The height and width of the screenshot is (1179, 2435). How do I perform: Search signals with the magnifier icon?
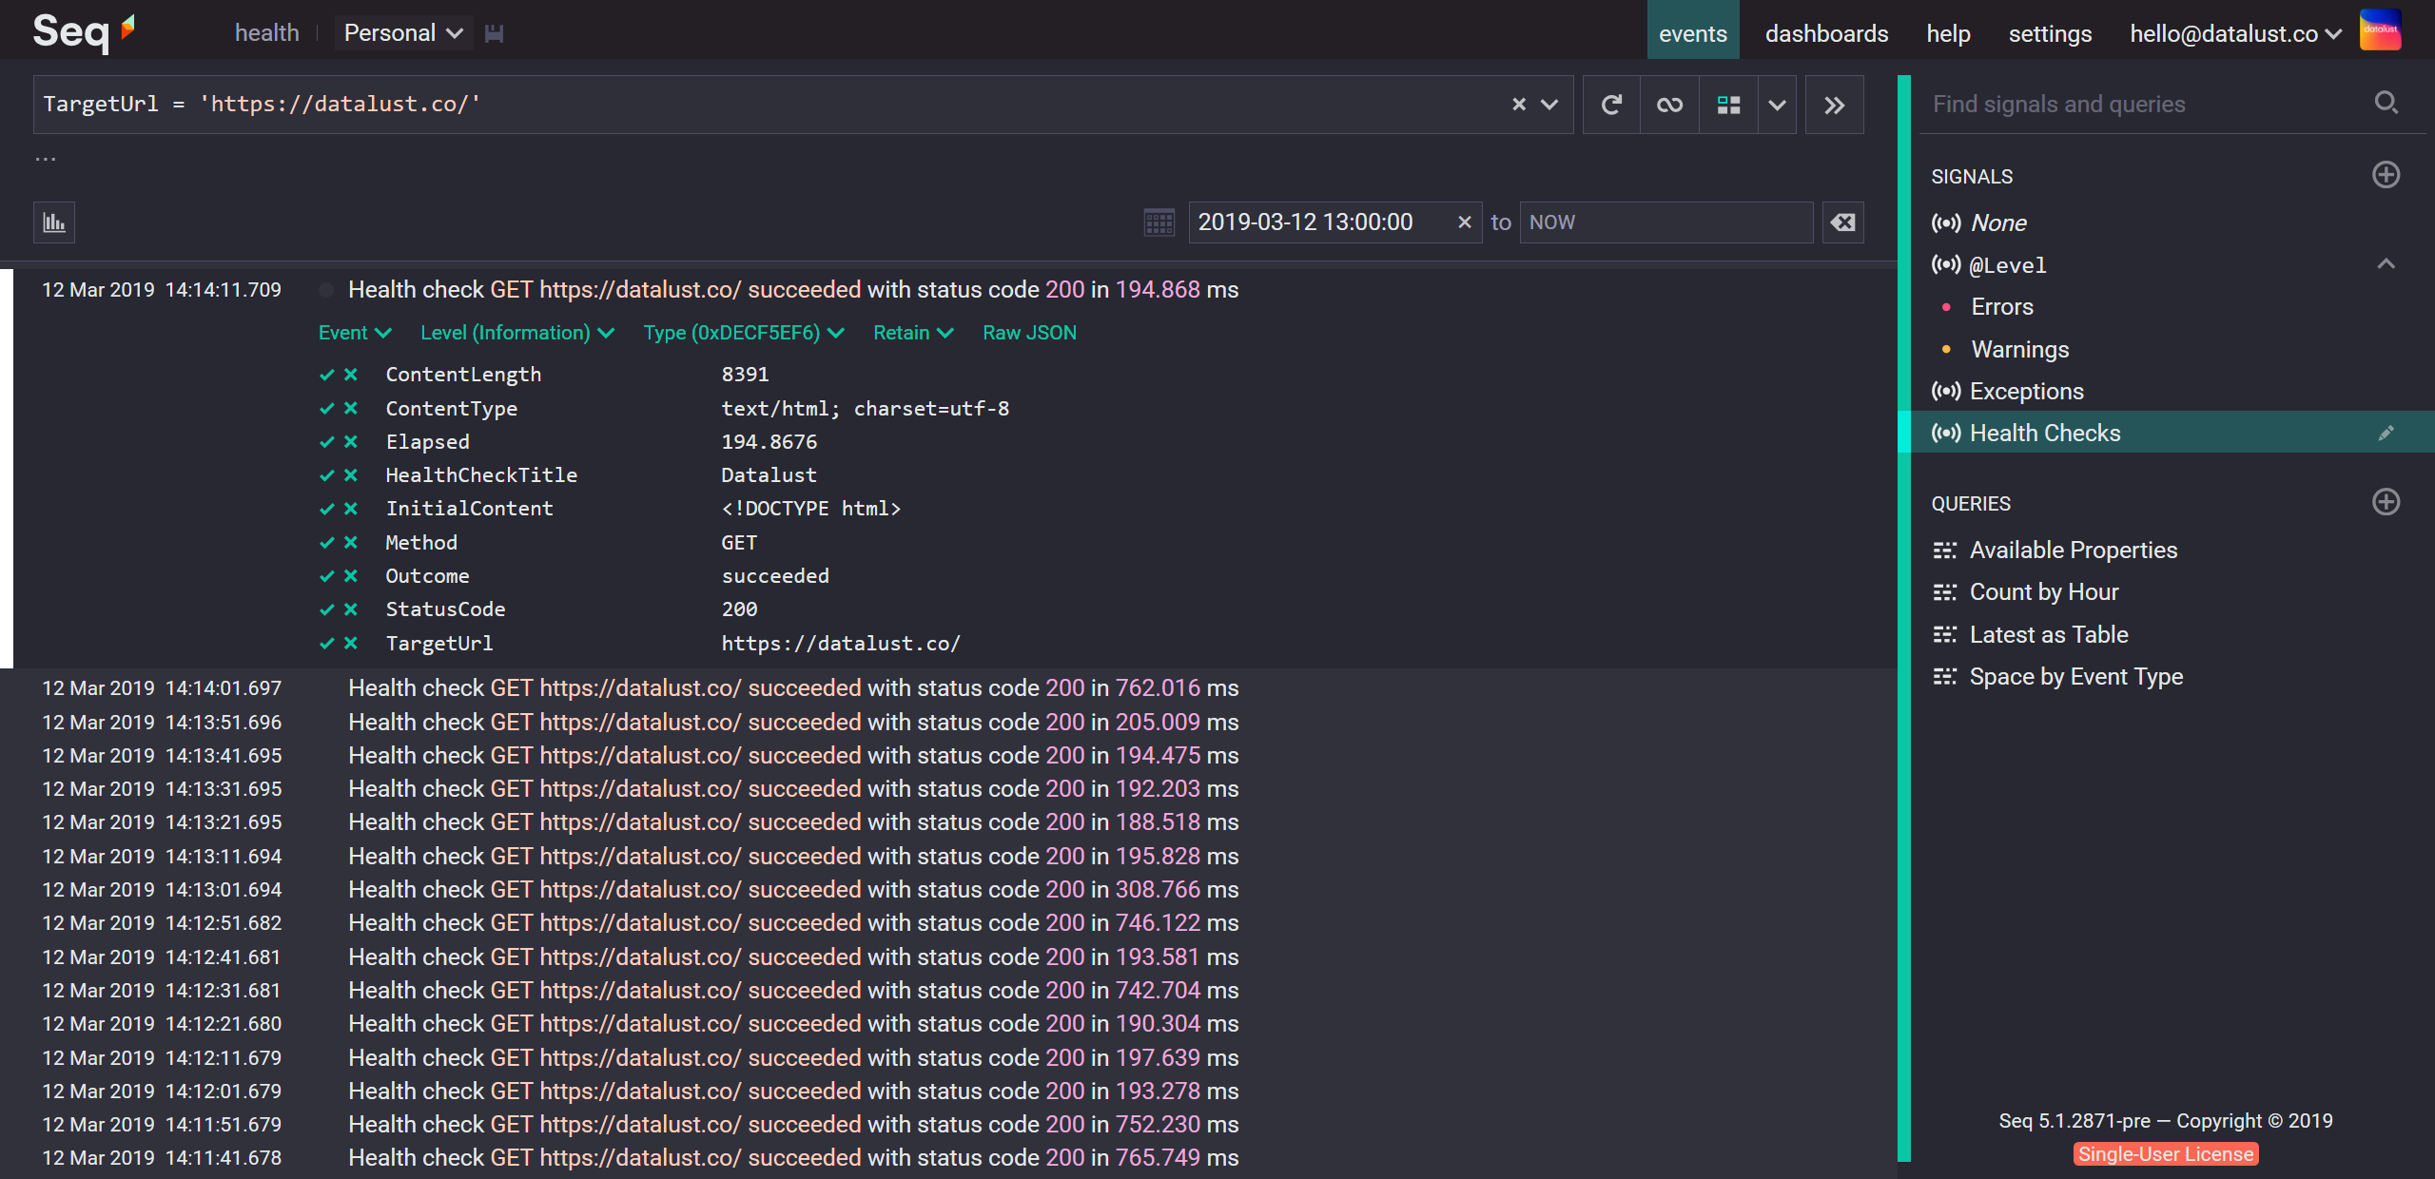(2386, 103)
